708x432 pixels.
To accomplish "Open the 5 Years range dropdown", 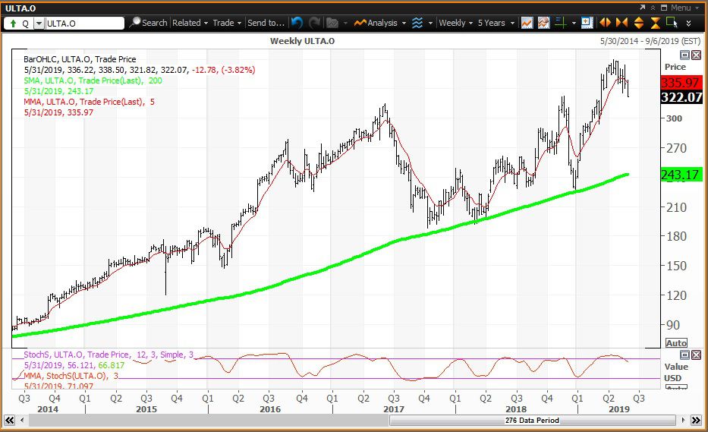I will (496, 23).
